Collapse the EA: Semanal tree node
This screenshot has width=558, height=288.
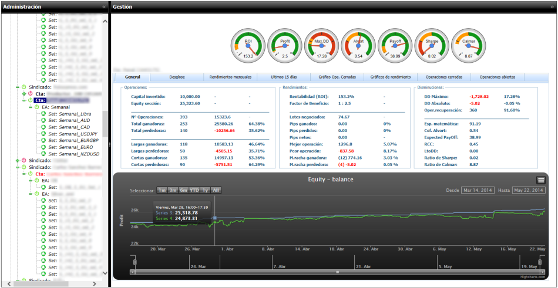pos(31,107)
